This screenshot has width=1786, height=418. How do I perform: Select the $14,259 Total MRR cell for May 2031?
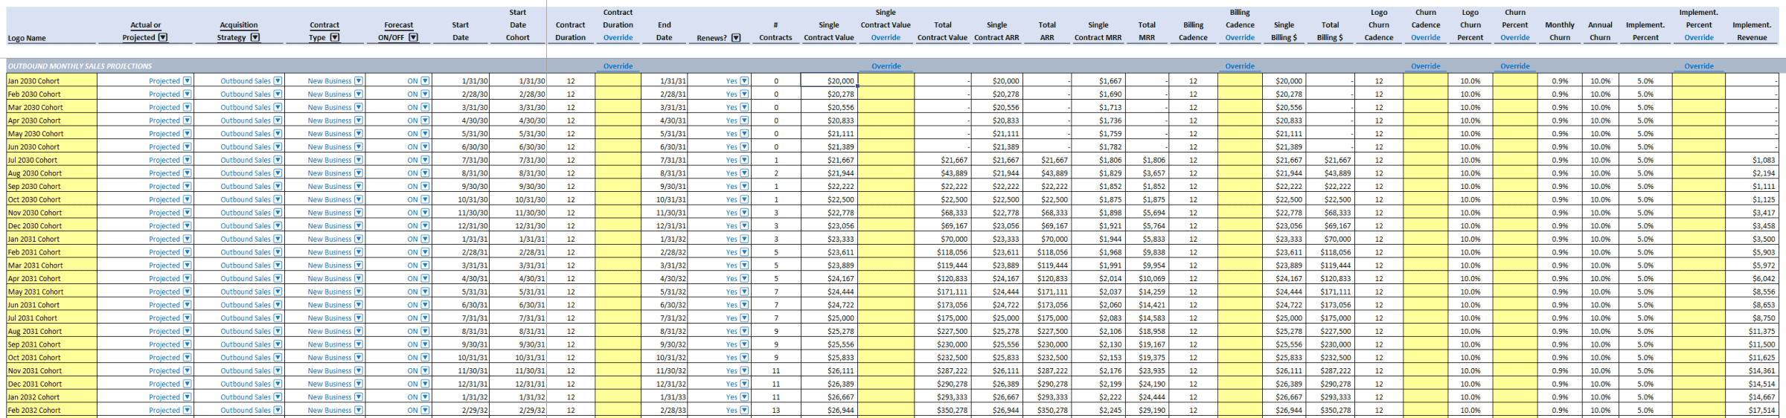(1147, 292)
